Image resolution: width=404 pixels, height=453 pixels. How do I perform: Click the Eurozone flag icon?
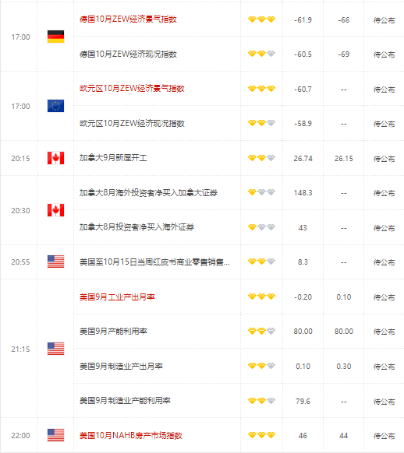55,106
